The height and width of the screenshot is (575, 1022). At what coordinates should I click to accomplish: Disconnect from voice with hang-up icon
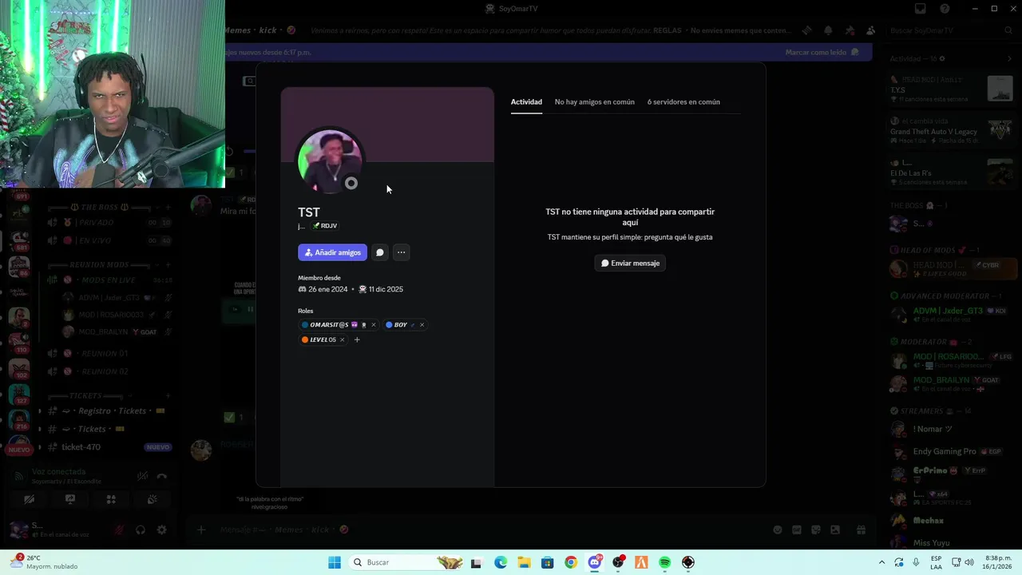point(162,476)
